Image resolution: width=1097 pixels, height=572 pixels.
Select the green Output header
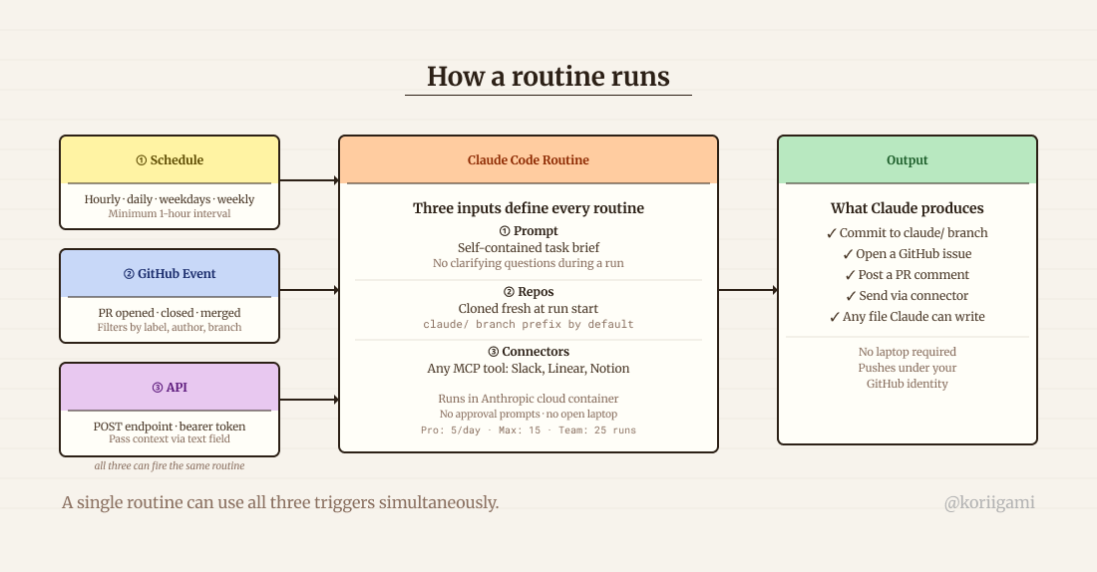click(x=908, y=160)
